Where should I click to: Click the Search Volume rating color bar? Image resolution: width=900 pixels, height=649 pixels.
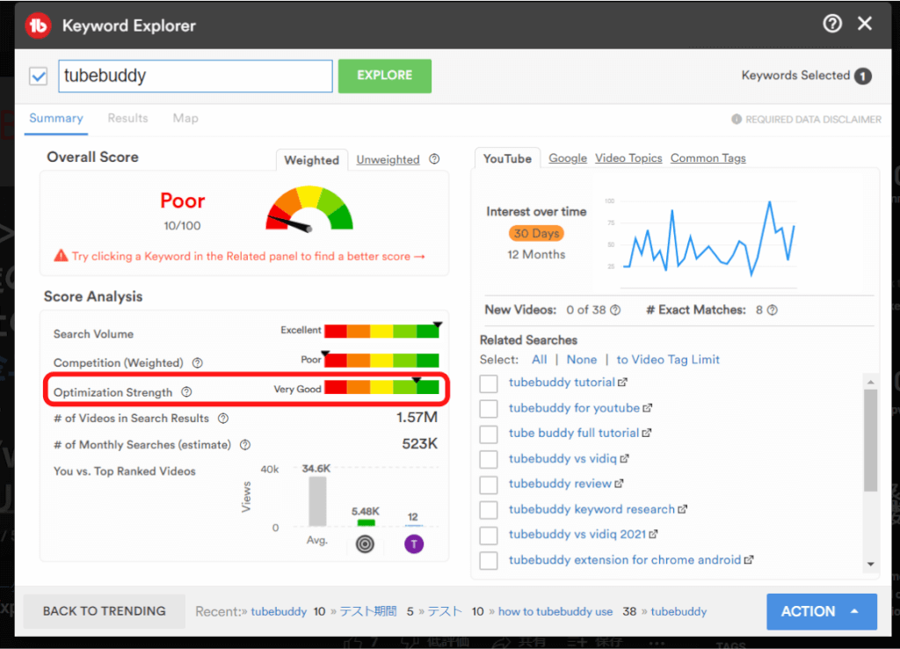381,331
